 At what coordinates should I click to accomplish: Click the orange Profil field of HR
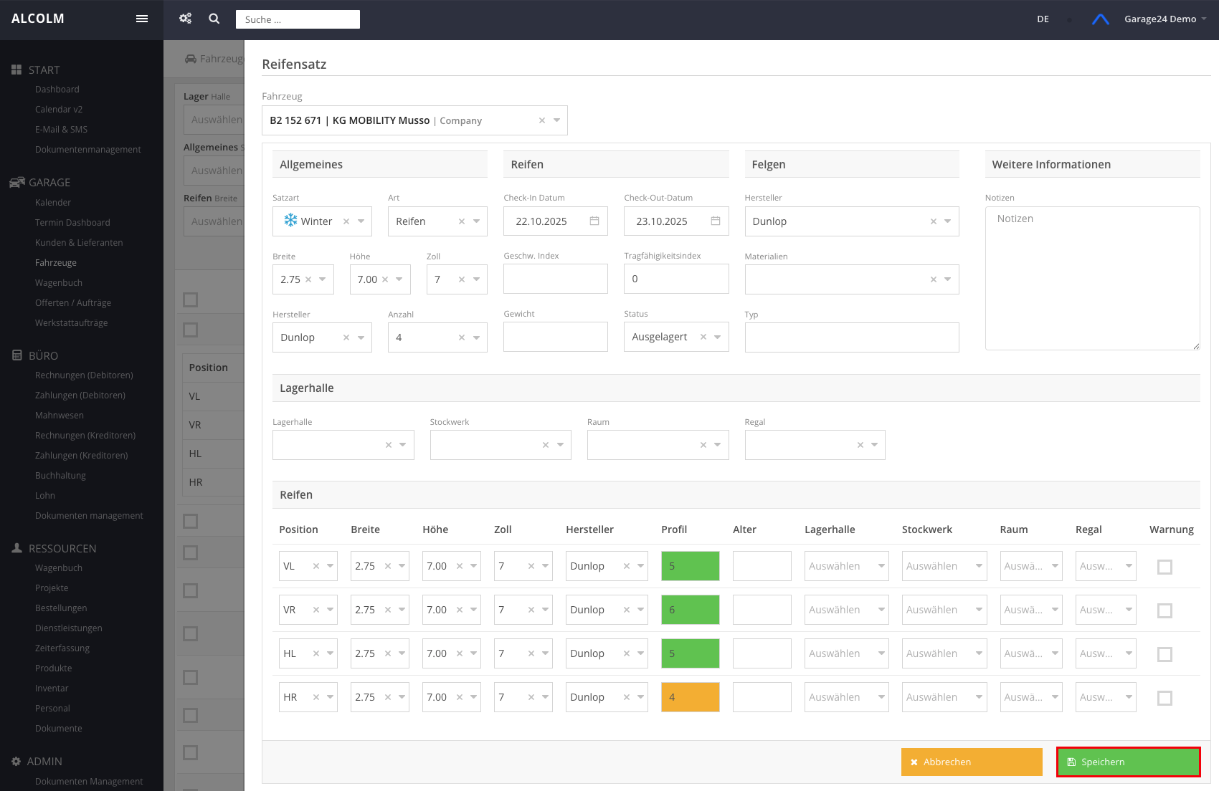690,697
